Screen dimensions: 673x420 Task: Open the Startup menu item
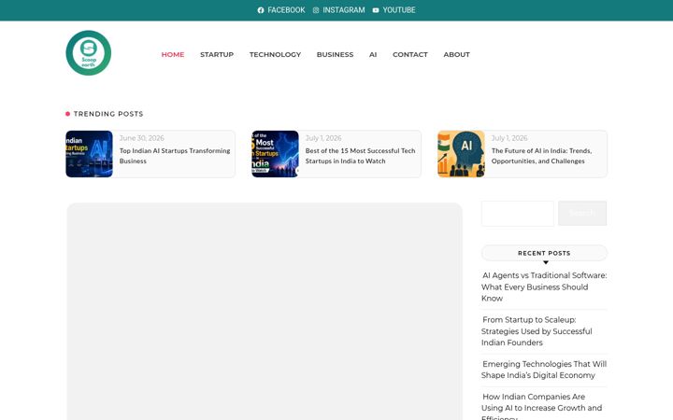point(217,54)
